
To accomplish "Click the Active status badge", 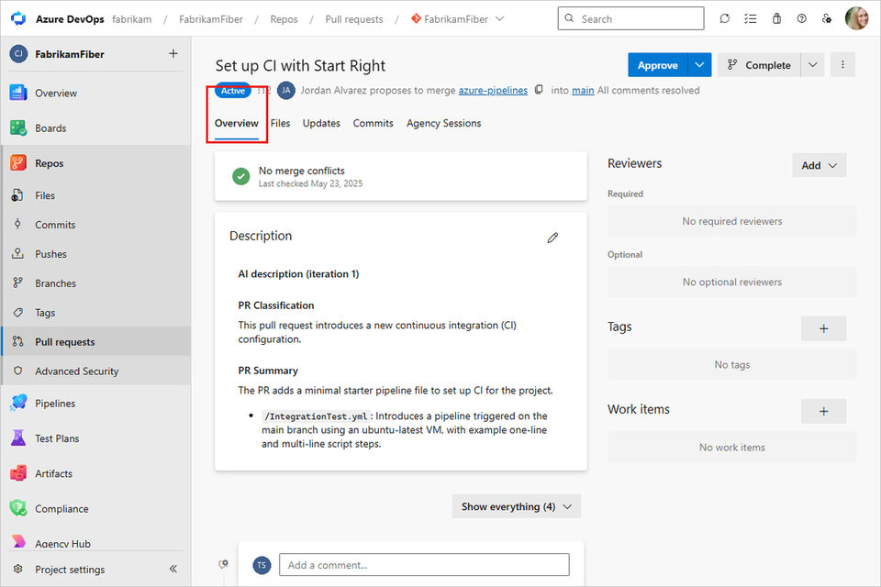I will tap(232, 91).
